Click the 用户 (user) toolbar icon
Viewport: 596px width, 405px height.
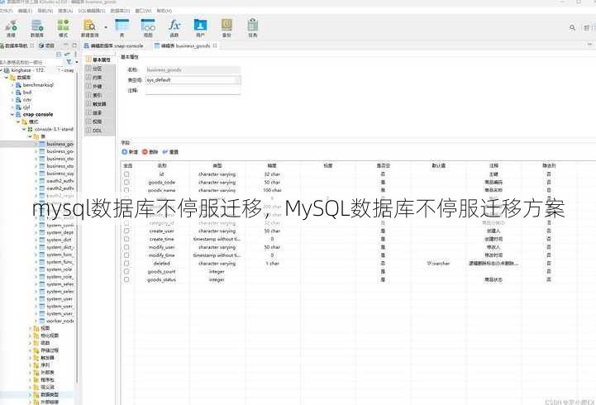pos(200,28)
